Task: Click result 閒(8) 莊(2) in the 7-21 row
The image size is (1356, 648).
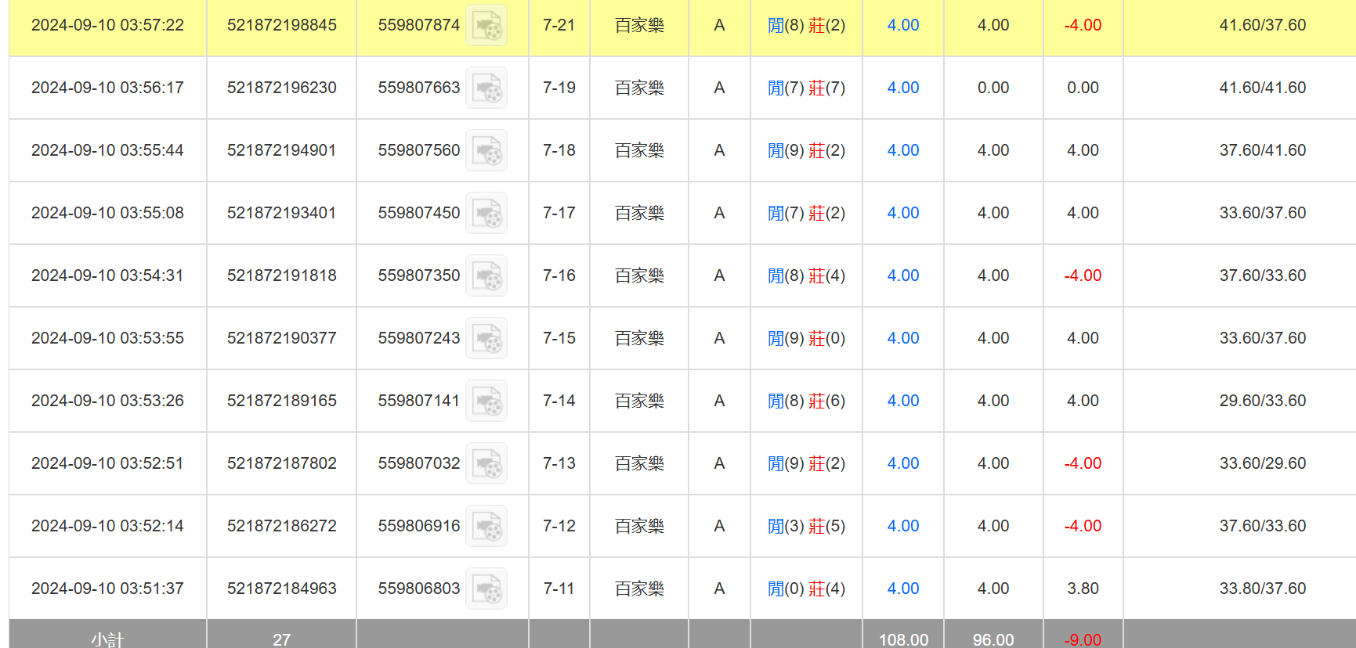Action: coord(806,25)
